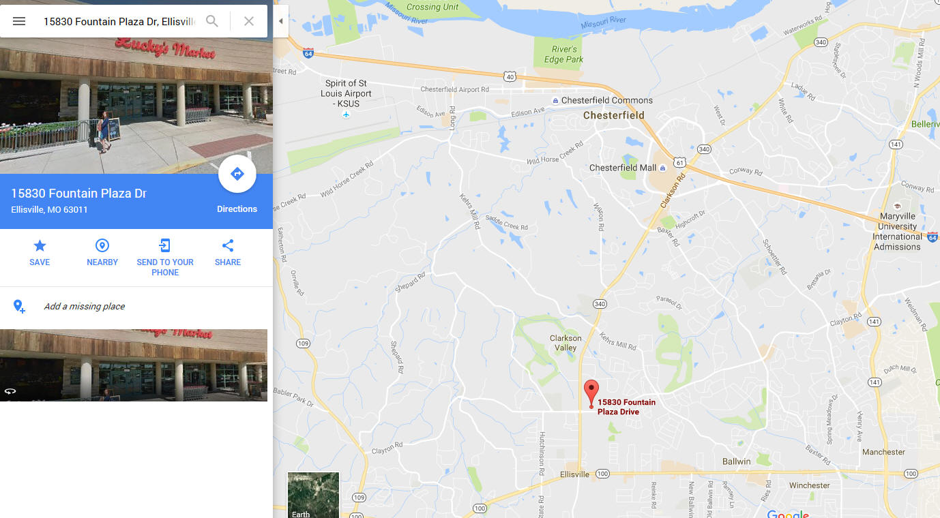
Task: Save this place with the star icon
Action: [40, 252]
